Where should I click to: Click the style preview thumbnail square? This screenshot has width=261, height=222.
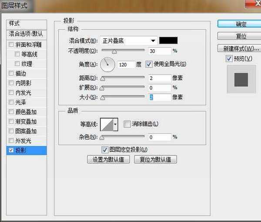241,79
